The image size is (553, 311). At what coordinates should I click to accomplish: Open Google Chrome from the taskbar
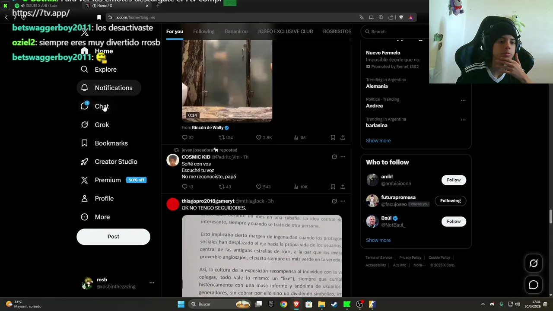click(283, 304)
